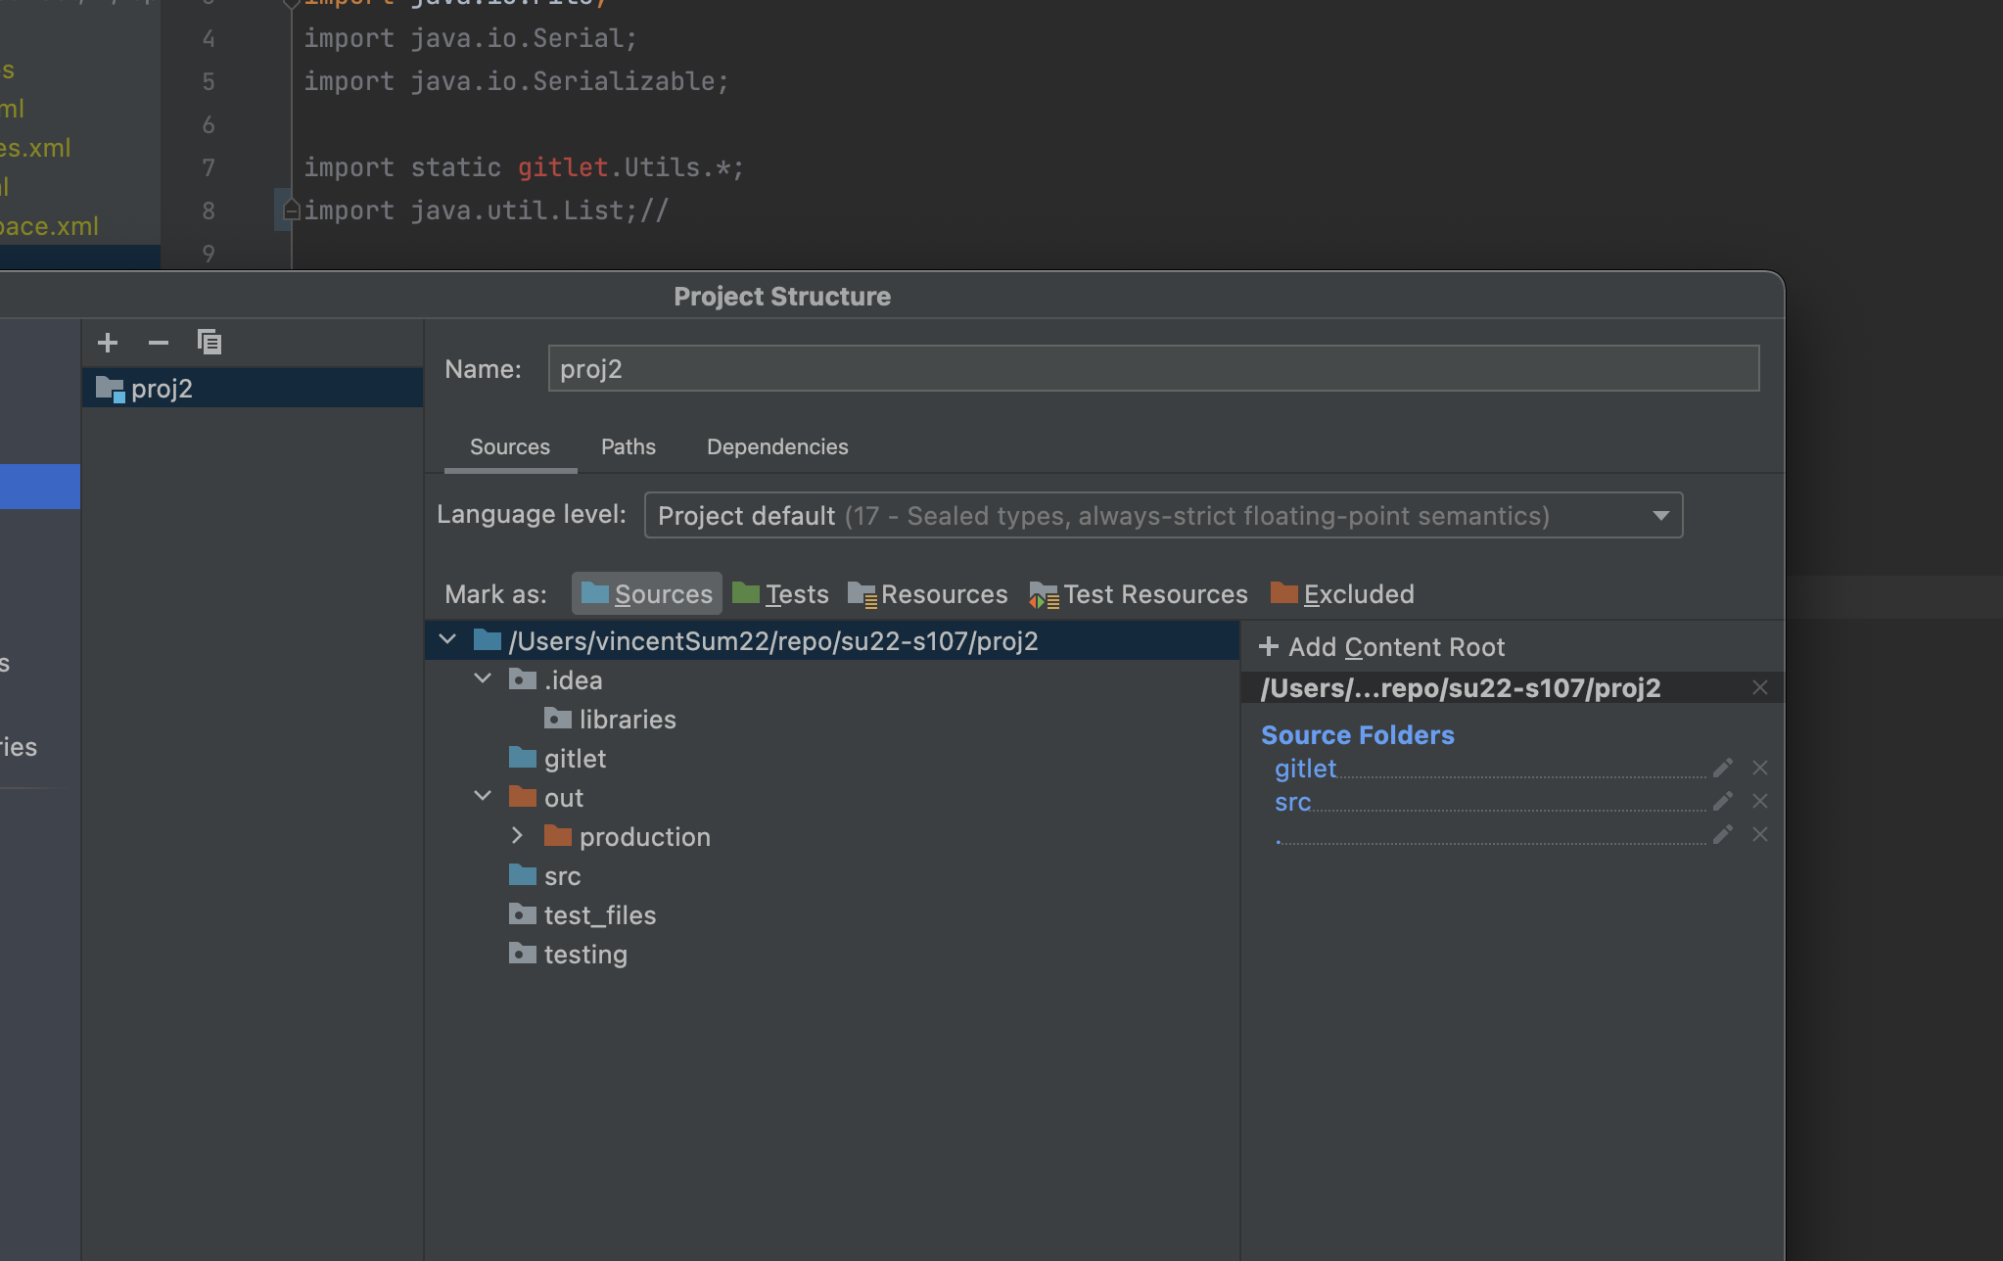This screenshot has height=1261, width=2003.
Task: Expand the production folder
Action: pos(518,836)
